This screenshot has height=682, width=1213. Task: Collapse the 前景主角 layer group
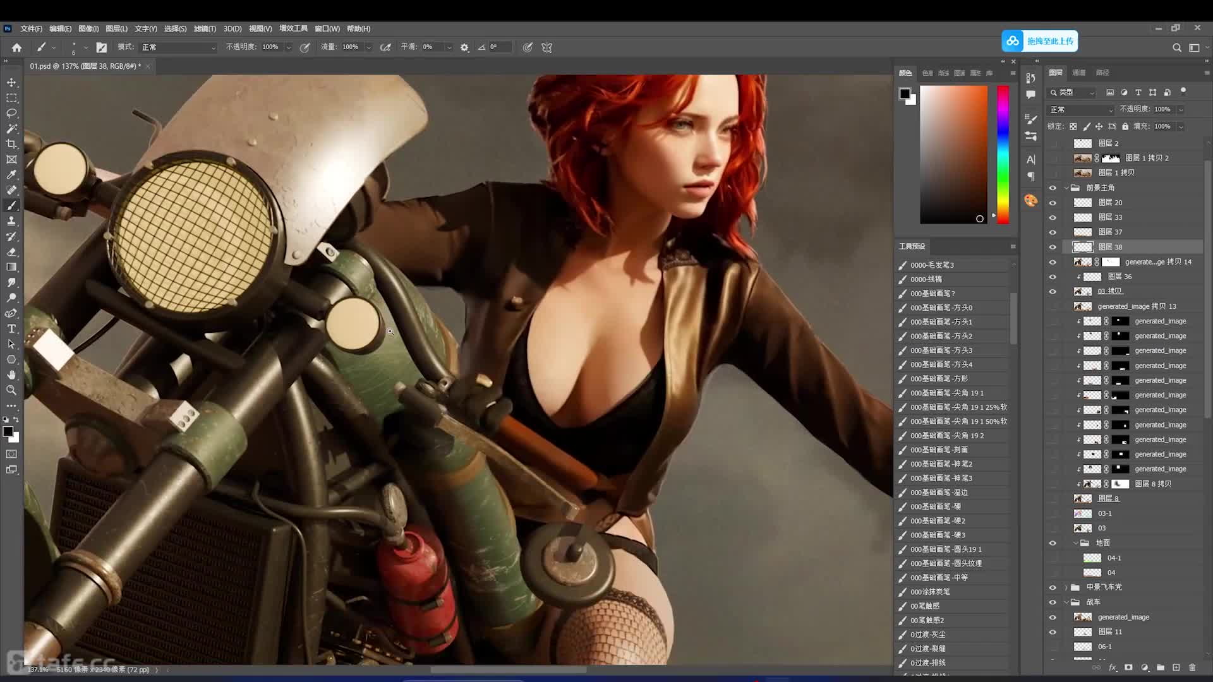click(1067, 188)
